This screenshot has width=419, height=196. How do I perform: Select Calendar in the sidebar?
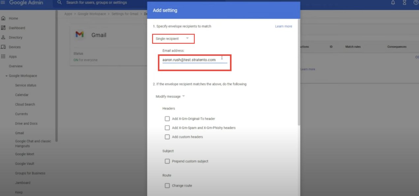click(x=21, y=95)
